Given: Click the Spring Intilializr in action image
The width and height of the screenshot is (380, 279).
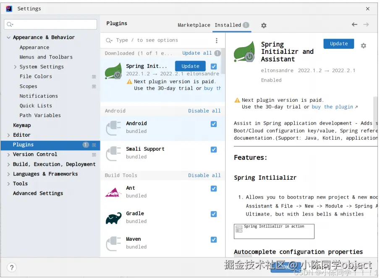Looking at the screenshot, I should 274,231.
